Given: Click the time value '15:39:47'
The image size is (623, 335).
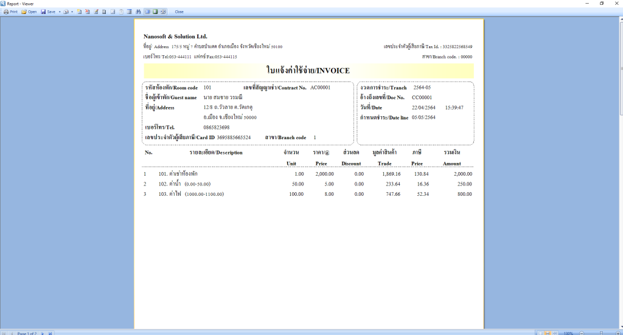Looking at the screenshot, I should 454,108.
